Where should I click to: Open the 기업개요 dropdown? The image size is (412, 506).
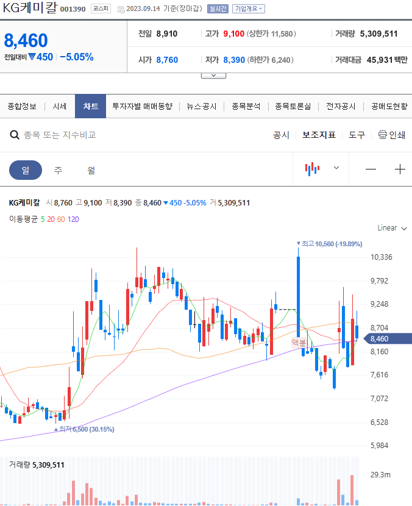(x=249, y=9)
